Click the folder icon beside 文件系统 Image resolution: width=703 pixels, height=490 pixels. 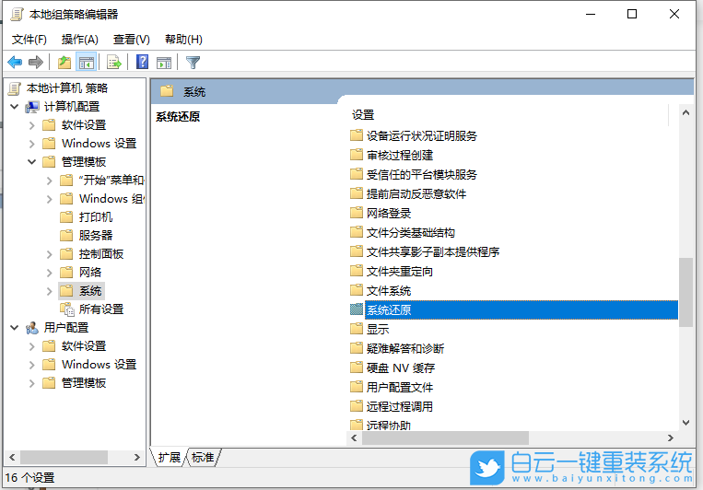click(x=357, y=290)
